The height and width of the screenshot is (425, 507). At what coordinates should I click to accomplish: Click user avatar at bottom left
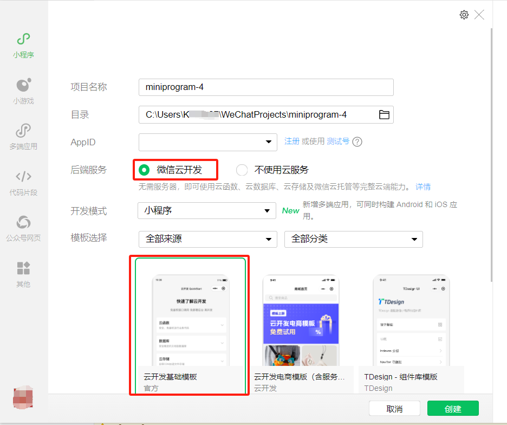point(23,397)
